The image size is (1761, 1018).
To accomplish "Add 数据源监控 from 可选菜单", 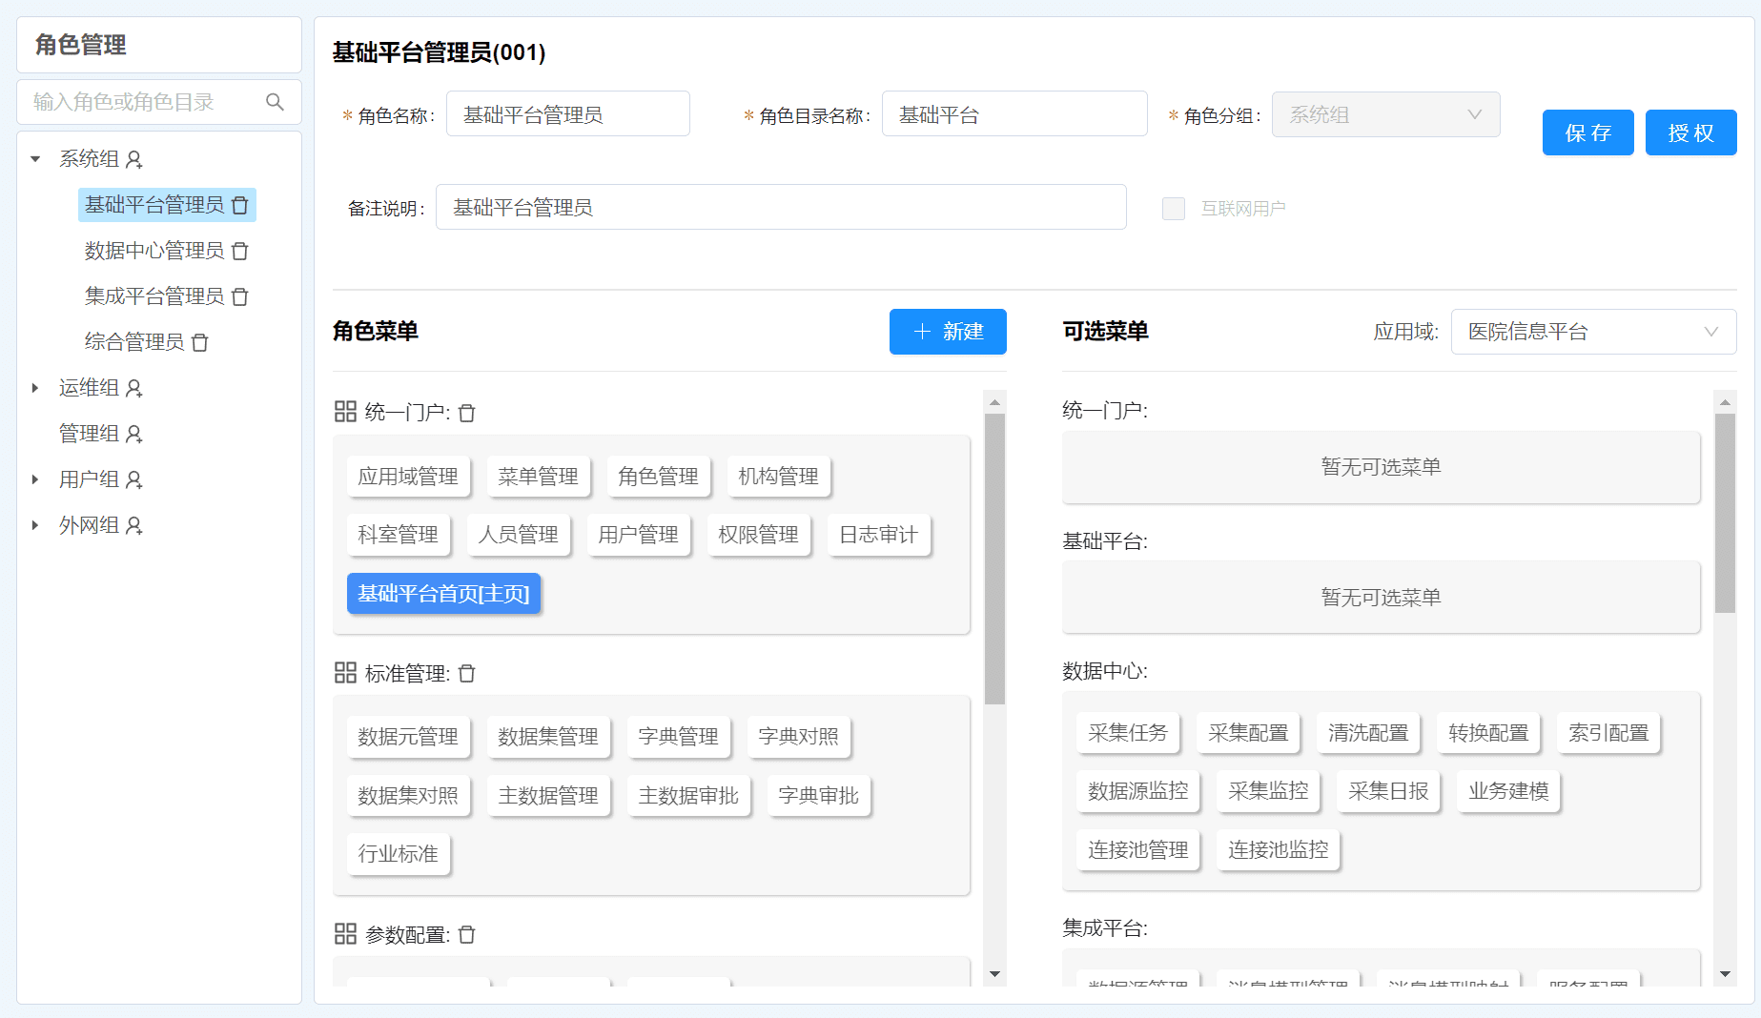I will [1138, 791].
